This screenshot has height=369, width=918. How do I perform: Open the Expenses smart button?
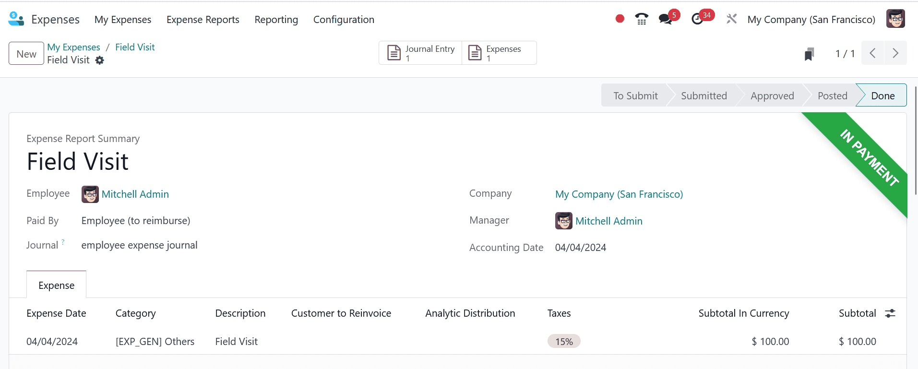499,53
